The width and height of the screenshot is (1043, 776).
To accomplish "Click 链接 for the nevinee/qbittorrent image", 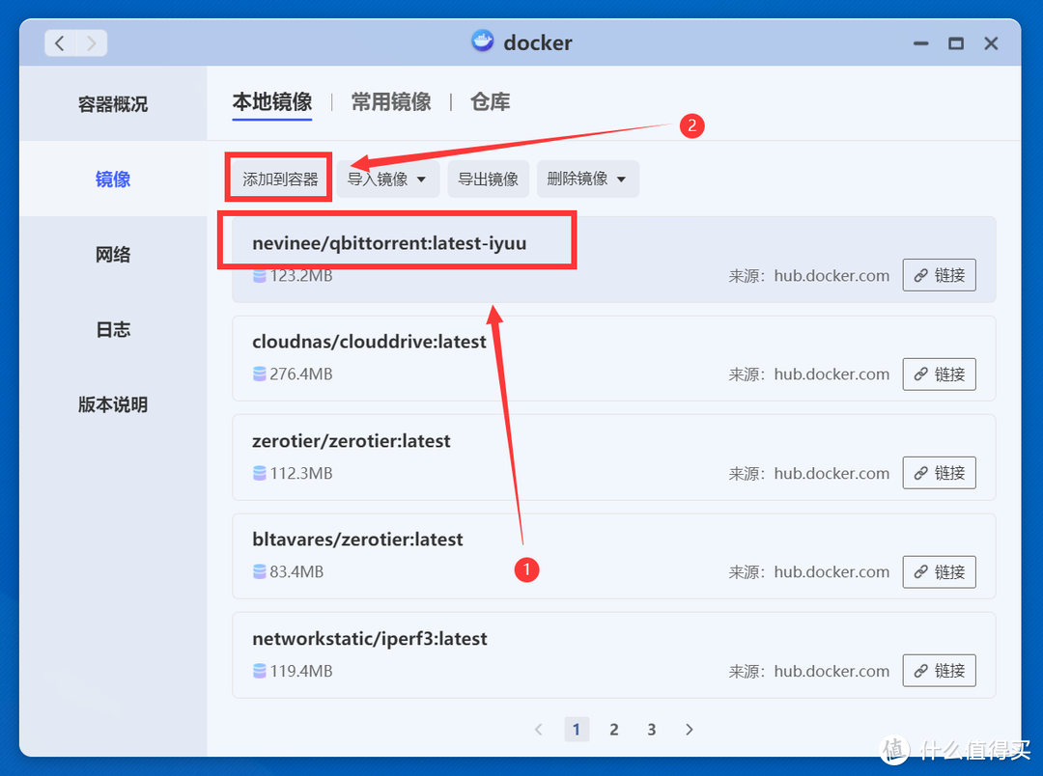I will pyautogui.click(x=940, y=275).
